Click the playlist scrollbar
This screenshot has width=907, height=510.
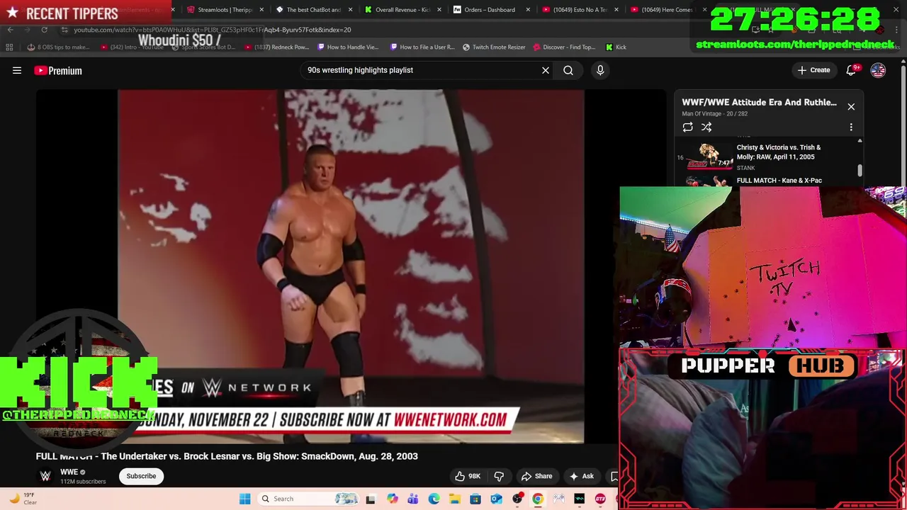pos(860,170)
